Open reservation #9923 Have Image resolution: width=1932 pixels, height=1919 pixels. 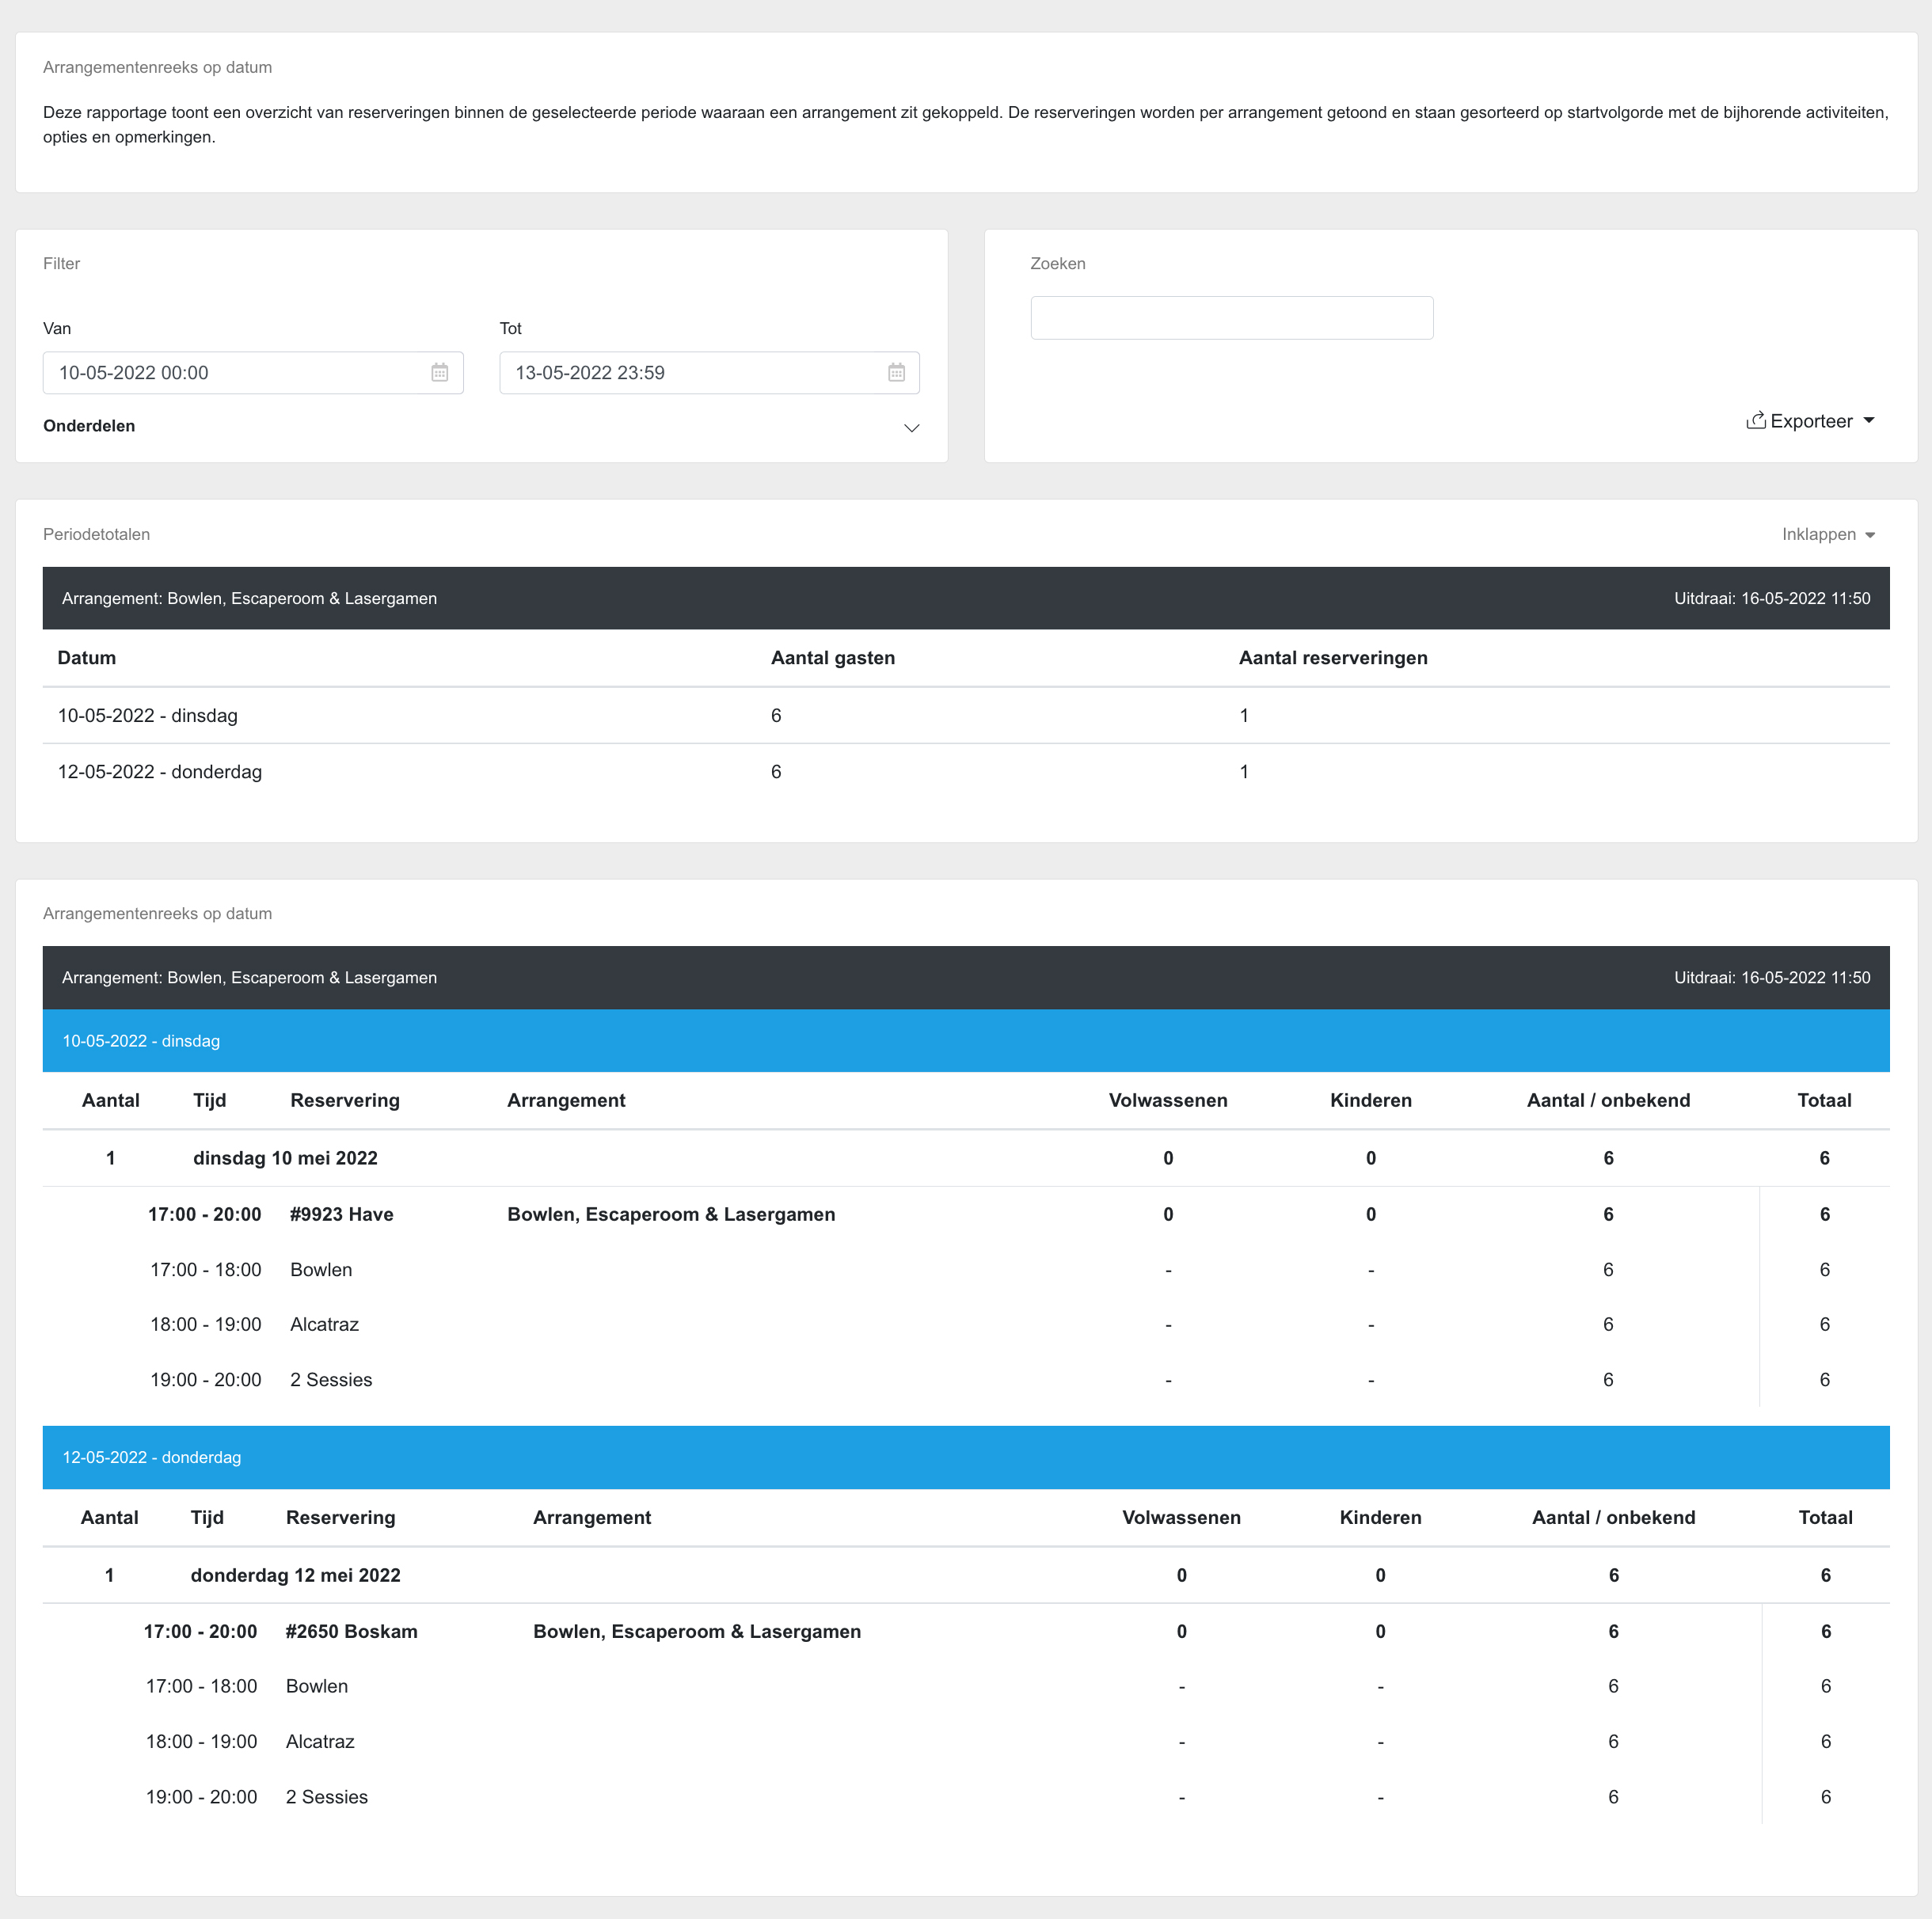341,1214
